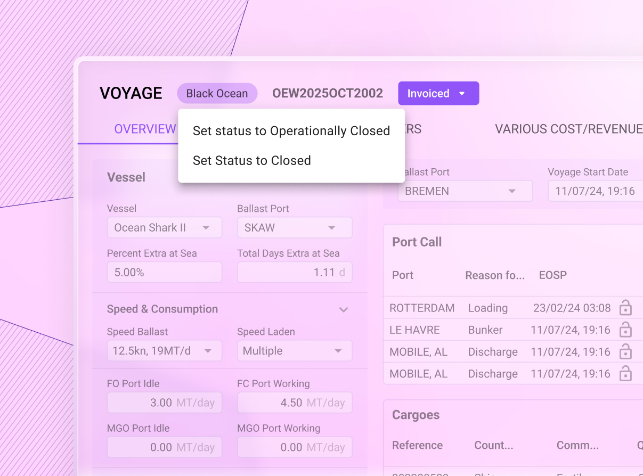
Task: Click the Bunker reason cell
Action: (x=485, y=330)
